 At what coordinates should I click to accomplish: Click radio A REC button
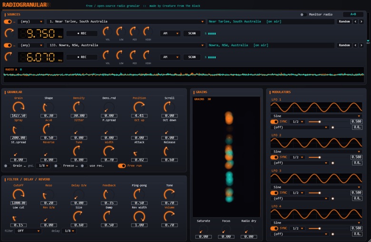coord(82,33)
